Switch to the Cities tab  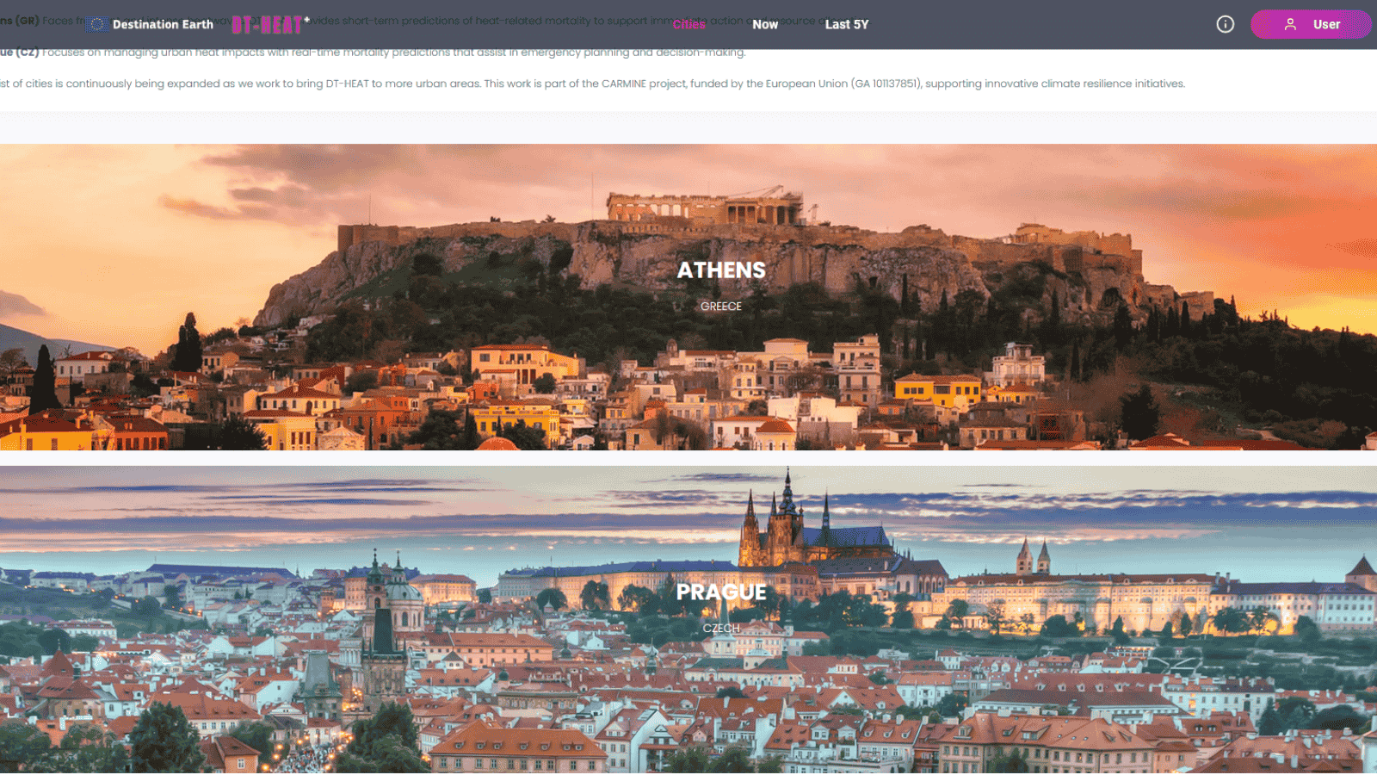pyautogui.click(x=688, y=24)
